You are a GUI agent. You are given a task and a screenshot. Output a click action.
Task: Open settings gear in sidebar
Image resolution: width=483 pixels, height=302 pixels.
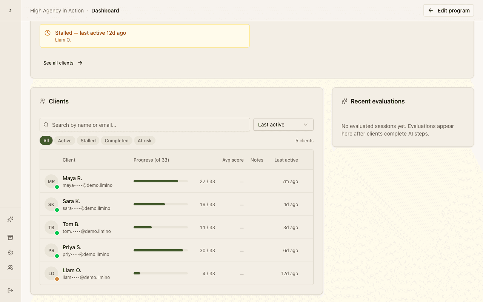click(x=11, y=253)
